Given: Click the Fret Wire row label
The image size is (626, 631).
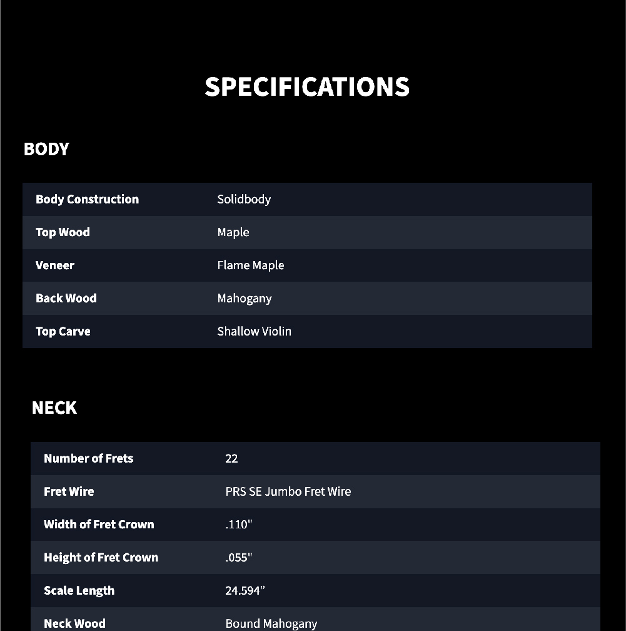Looking at the screenshot, I should 69,491.
